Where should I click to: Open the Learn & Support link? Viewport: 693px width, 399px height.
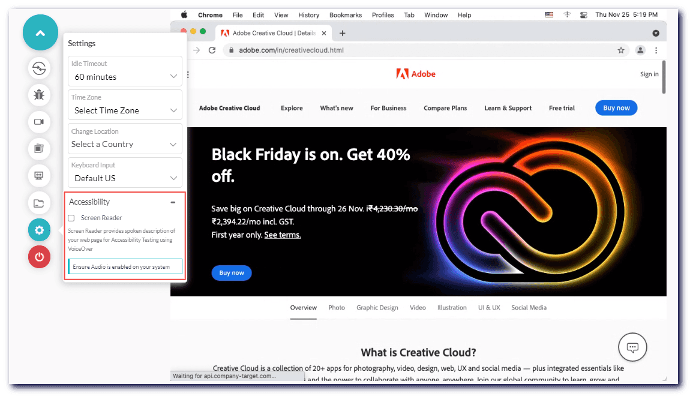click(508, 108)
